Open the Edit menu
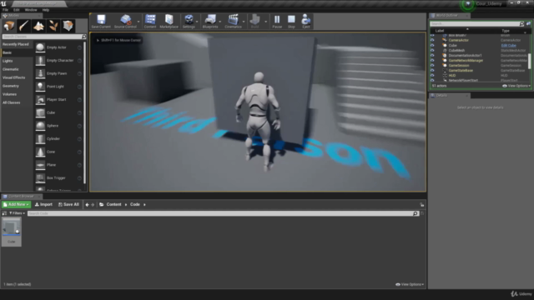Image resolution: width=534 pixels, height=300 pixels. coord(17,10)
